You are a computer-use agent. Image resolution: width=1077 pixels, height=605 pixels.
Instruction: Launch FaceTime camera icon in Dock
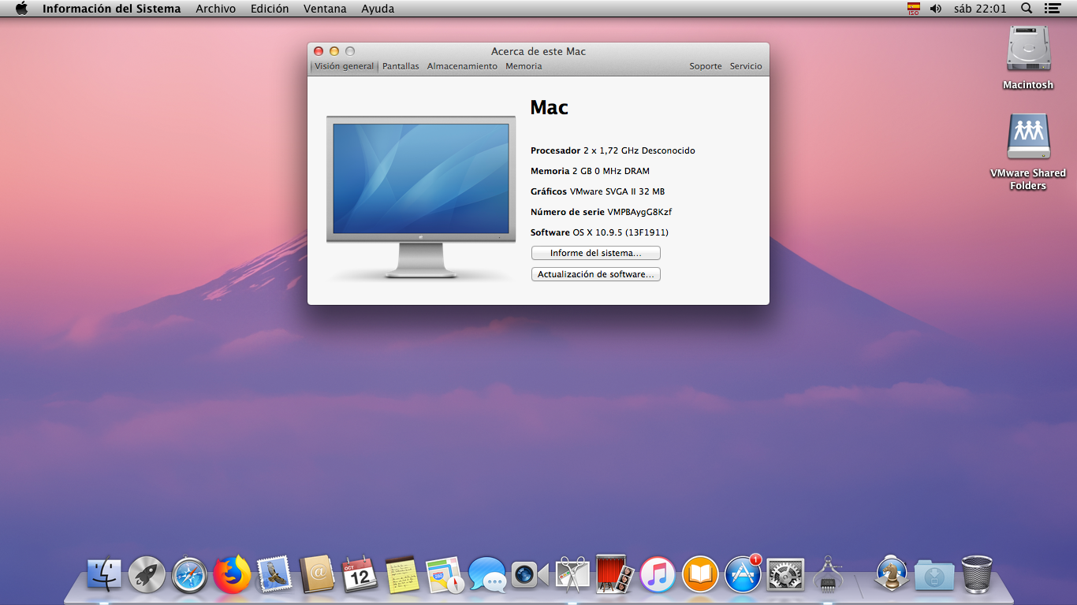click(530, 574)
